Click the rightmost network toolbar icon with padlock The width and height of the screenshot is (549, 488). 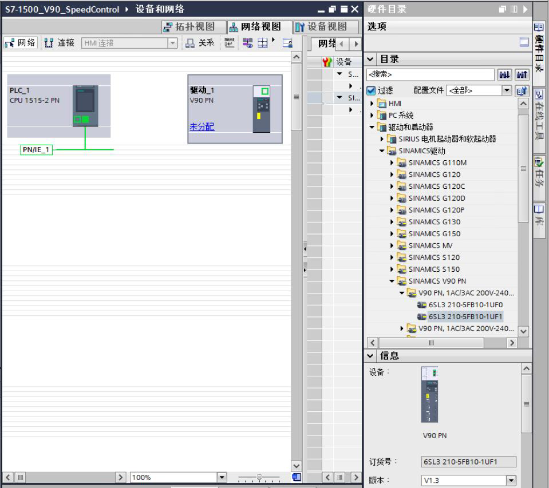(x=288, y=43)
